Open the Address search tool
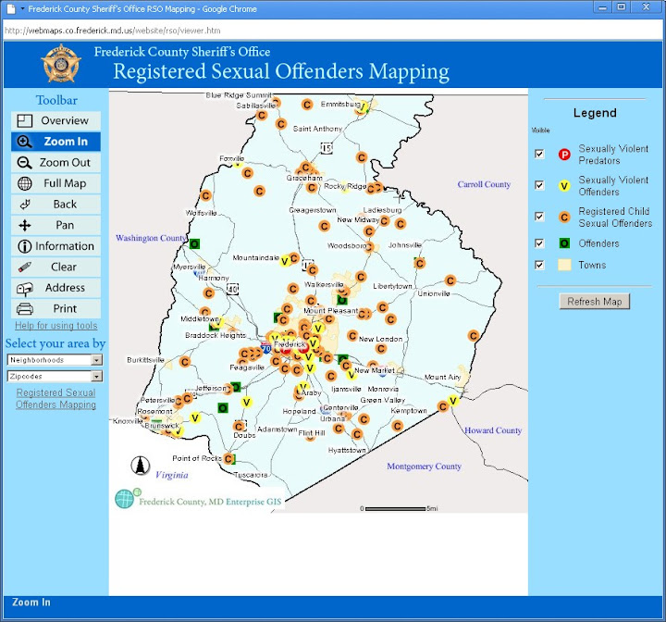This screenshot has height=622, width=666. tap(55, 288)
